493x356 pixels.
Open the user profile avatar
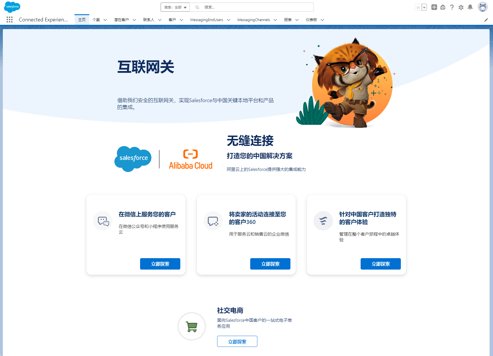[x=483, y=7]
